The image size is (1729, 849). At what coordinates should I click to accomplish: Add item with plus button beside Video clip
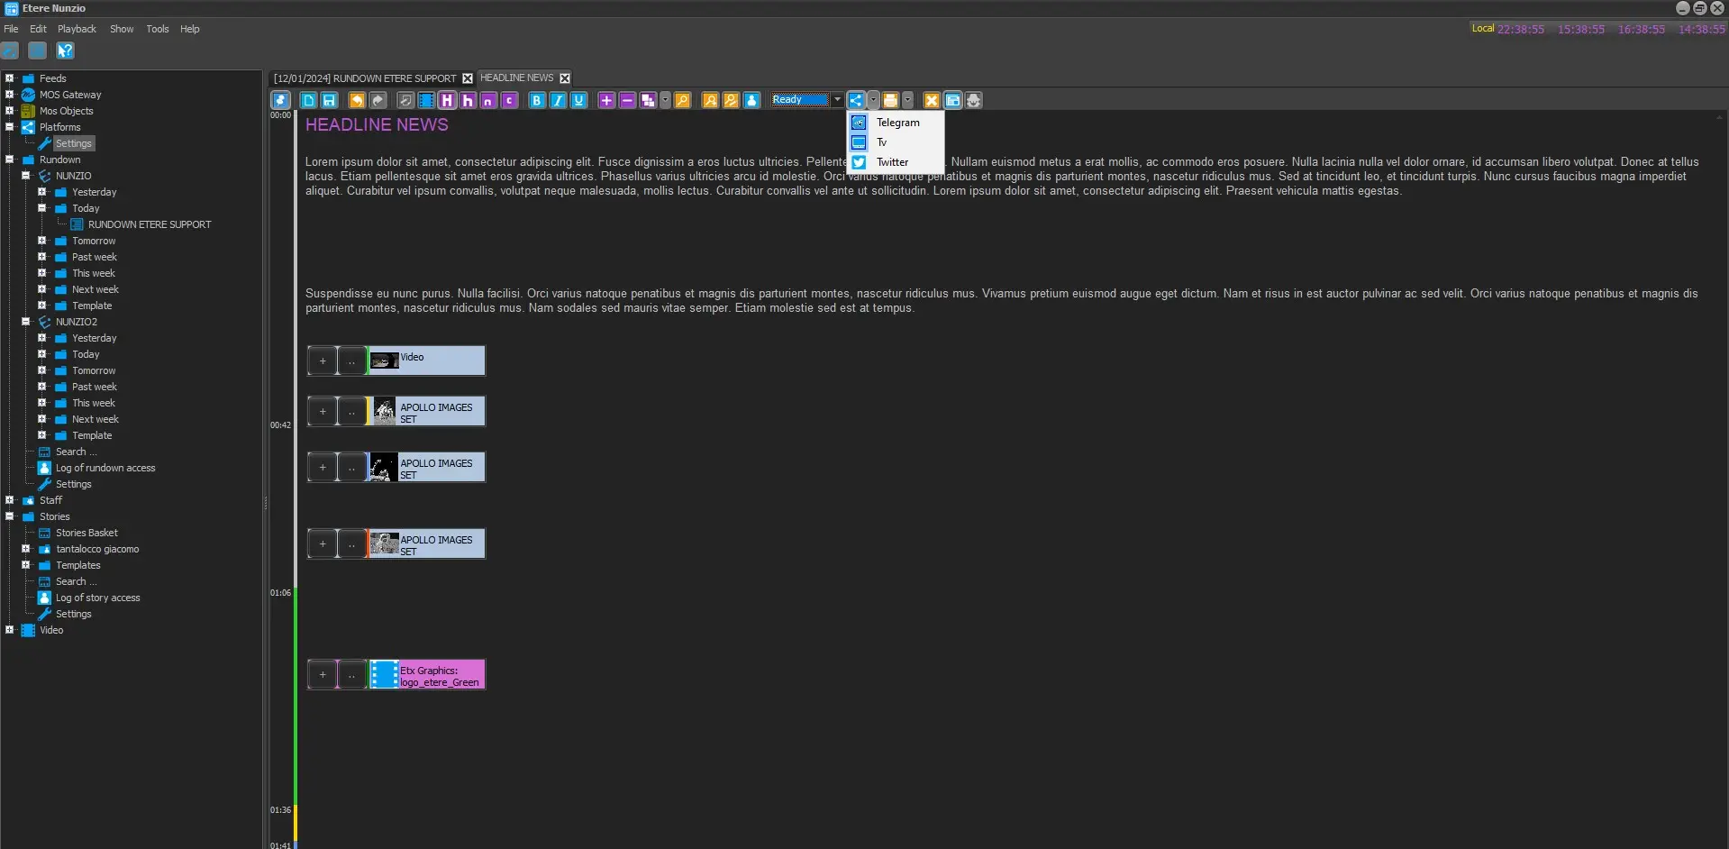point(323,361)
